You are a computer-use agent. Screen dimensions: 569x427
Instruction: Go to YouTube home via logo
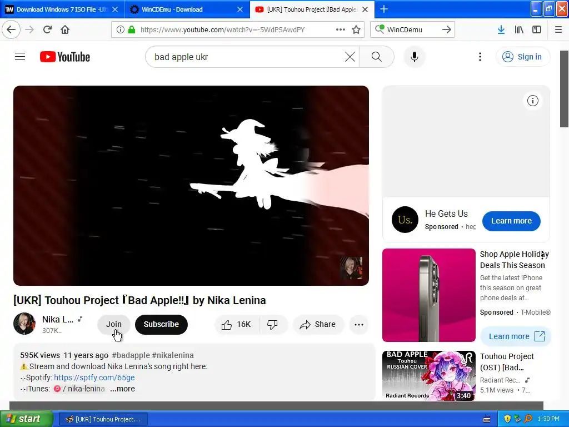(x=65, y=57)
